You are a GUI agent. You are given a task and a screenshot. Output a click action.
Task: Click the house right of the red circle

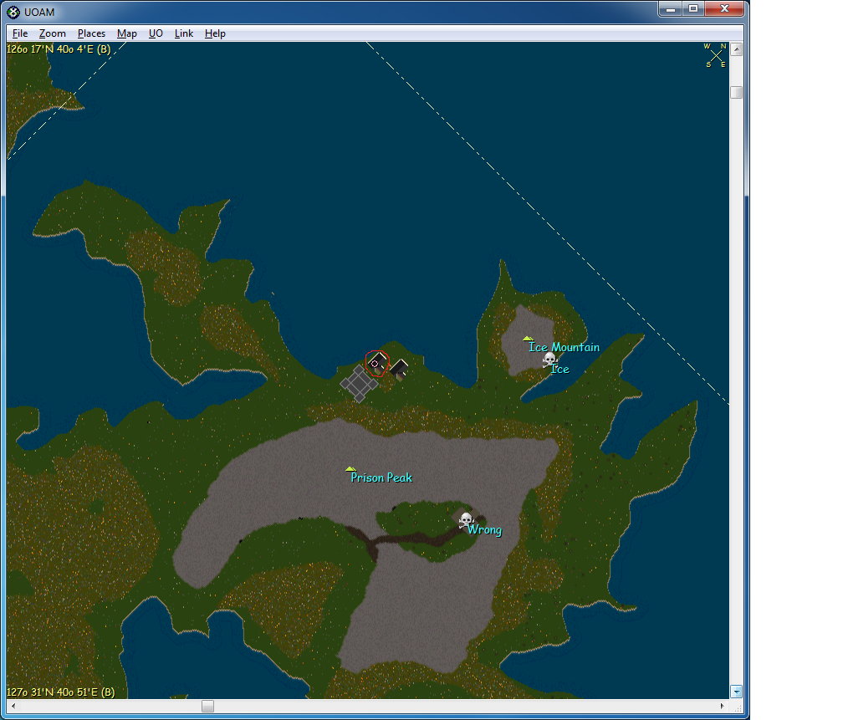click(400, 368)
